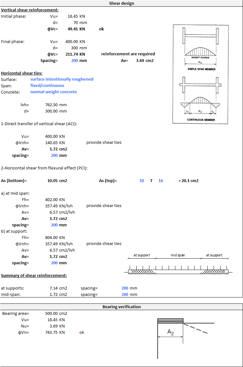Viewport: 243px width, 367px height.
Task: Select ϕVn value 743.75 KN
Action: coord(55,332)
